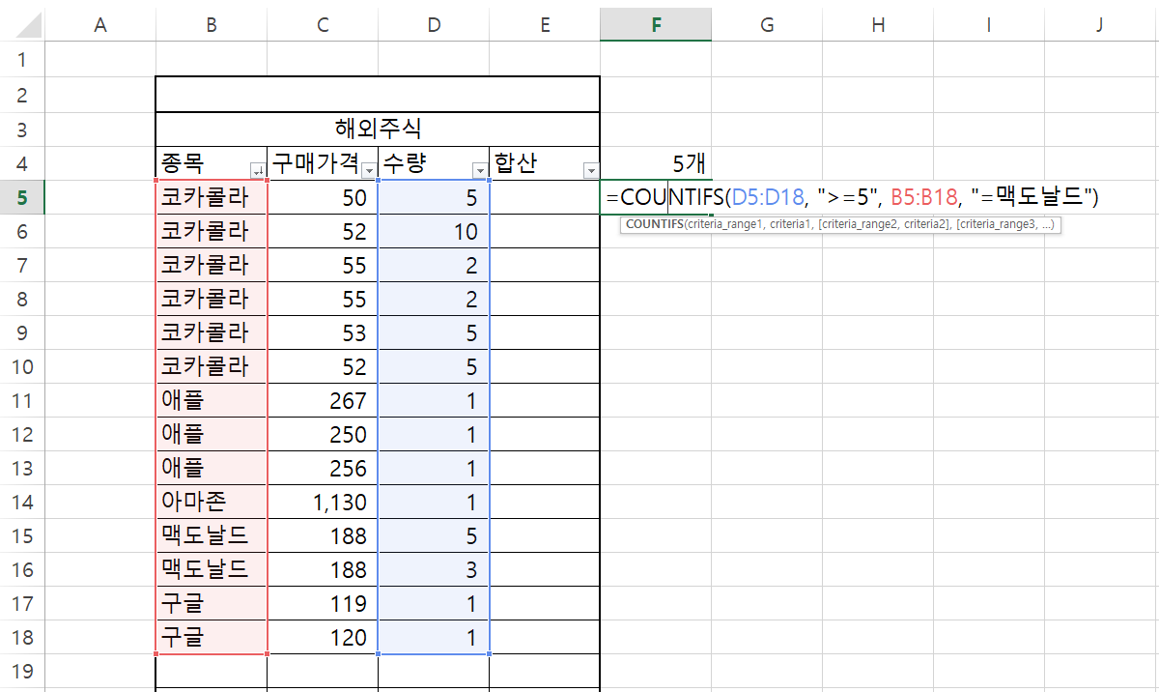This screenshot has height=692, width=1159.
Task: Open the 종목 column filter dropdown
Action: pos(257,170)
